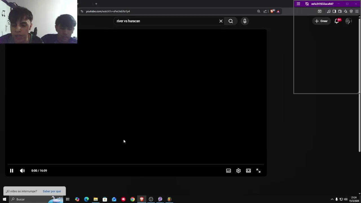
Task: Click the webcam overlay thumbnail
Action: click(39, 22)
